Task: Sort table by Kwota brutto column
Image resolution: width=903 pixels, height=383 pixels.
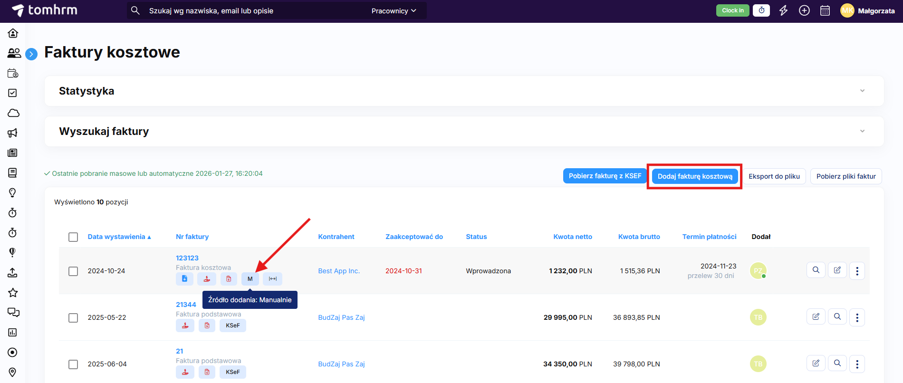Action: point(639,237)
